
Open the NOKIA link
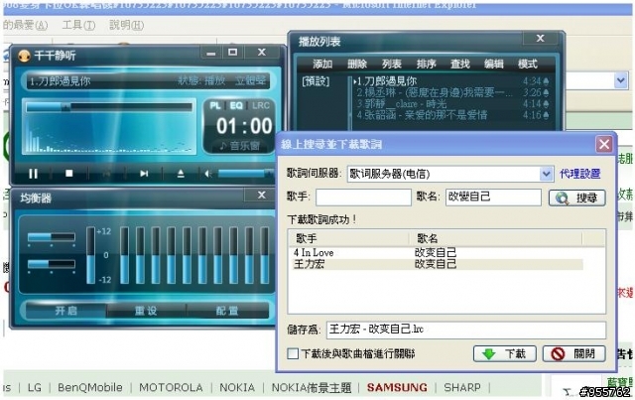(x=237, y=387)
